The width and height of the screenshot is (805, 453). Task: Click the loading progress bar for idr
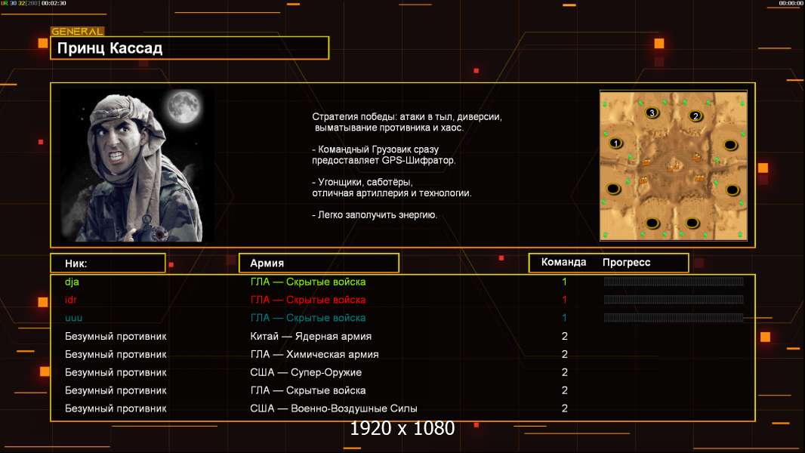point(674,300)
